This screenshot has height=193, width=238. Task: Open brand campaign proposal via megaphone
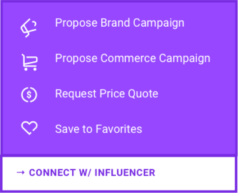[x=29, y=28]
